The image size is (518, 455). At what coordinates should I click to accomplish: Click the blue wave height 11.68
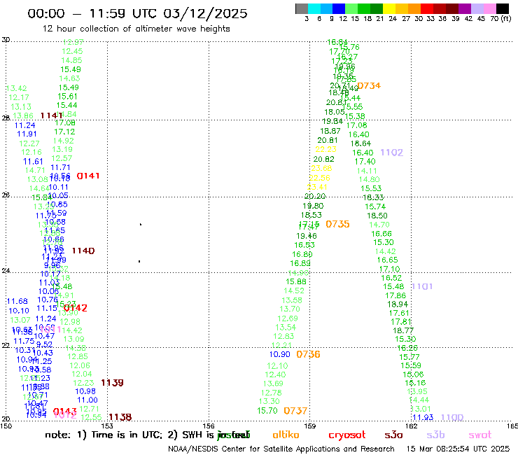[x=17, y=301]
